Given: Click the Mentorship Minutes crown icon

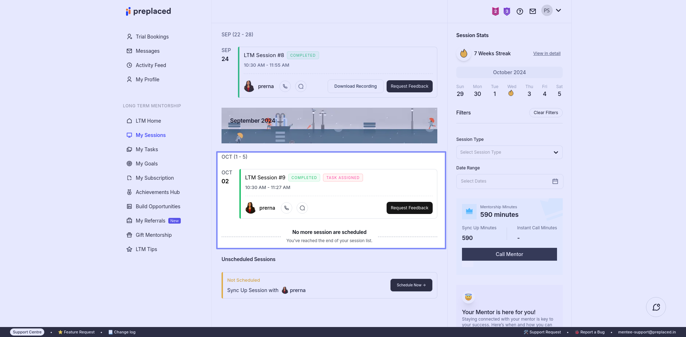Looking at the screenshot, I should click(469, 211).
